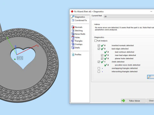Check intersecting triangles detected checkbox
154x115 pixels.
click(99, 72)
